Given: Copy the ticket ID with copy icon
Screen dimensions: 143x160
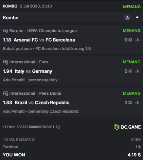Looking at the screenshot, I should [x=58, y=127].
